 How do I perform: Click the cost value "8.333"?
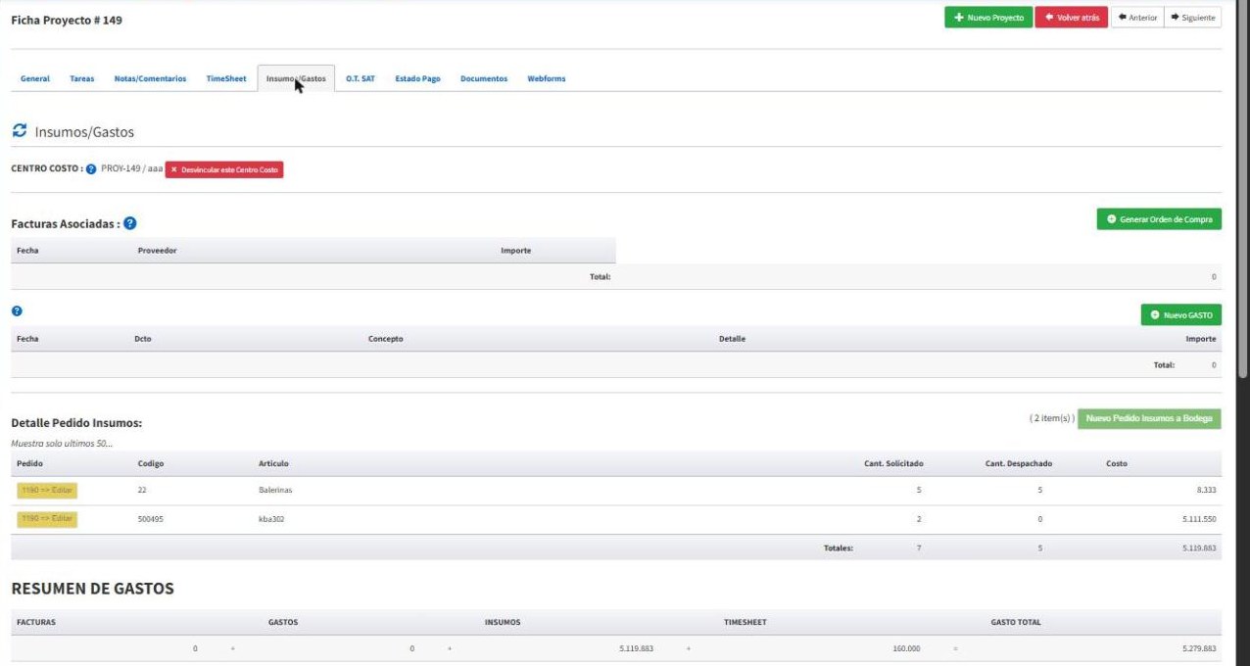coord(1207,490)
